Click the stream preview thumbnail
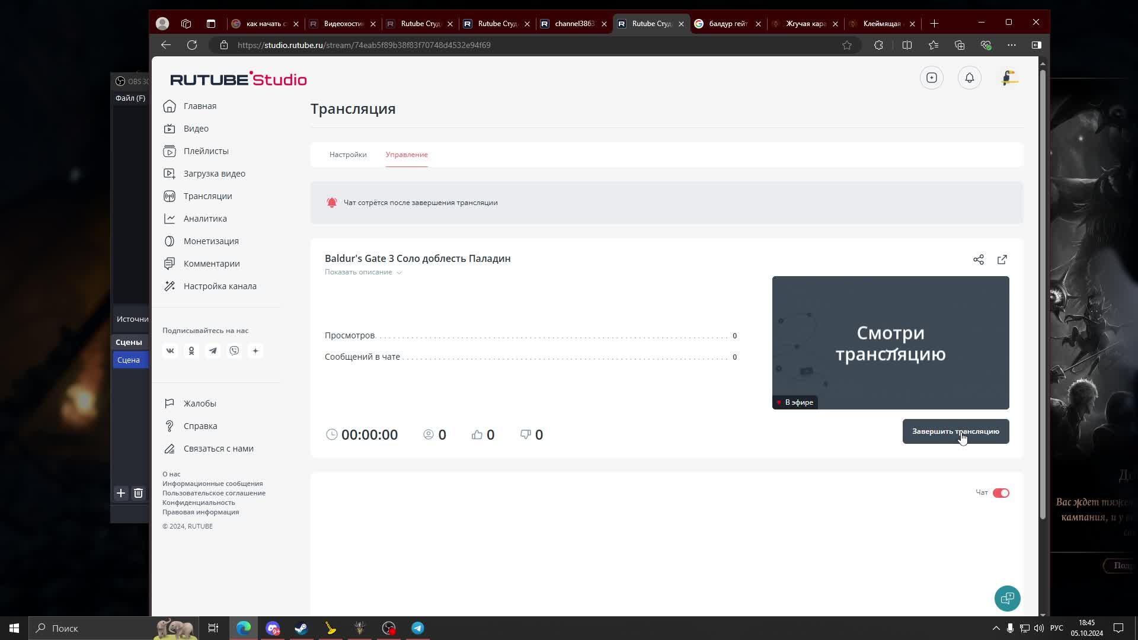1138x640 pixels. [x=890, y=343]
